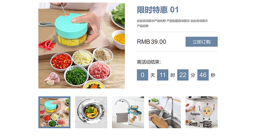Select the faucet storage rack thumbnail
The image size is (256, 138).
point(128,112)
